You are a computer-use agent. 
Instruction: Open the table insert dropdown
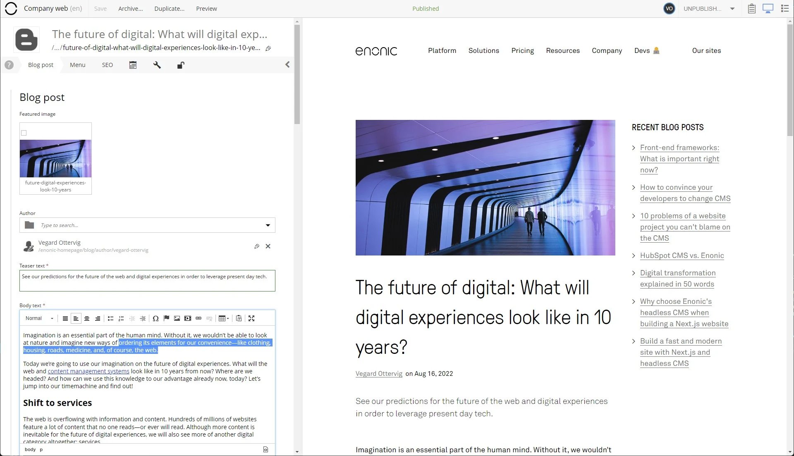pos(228,318)
